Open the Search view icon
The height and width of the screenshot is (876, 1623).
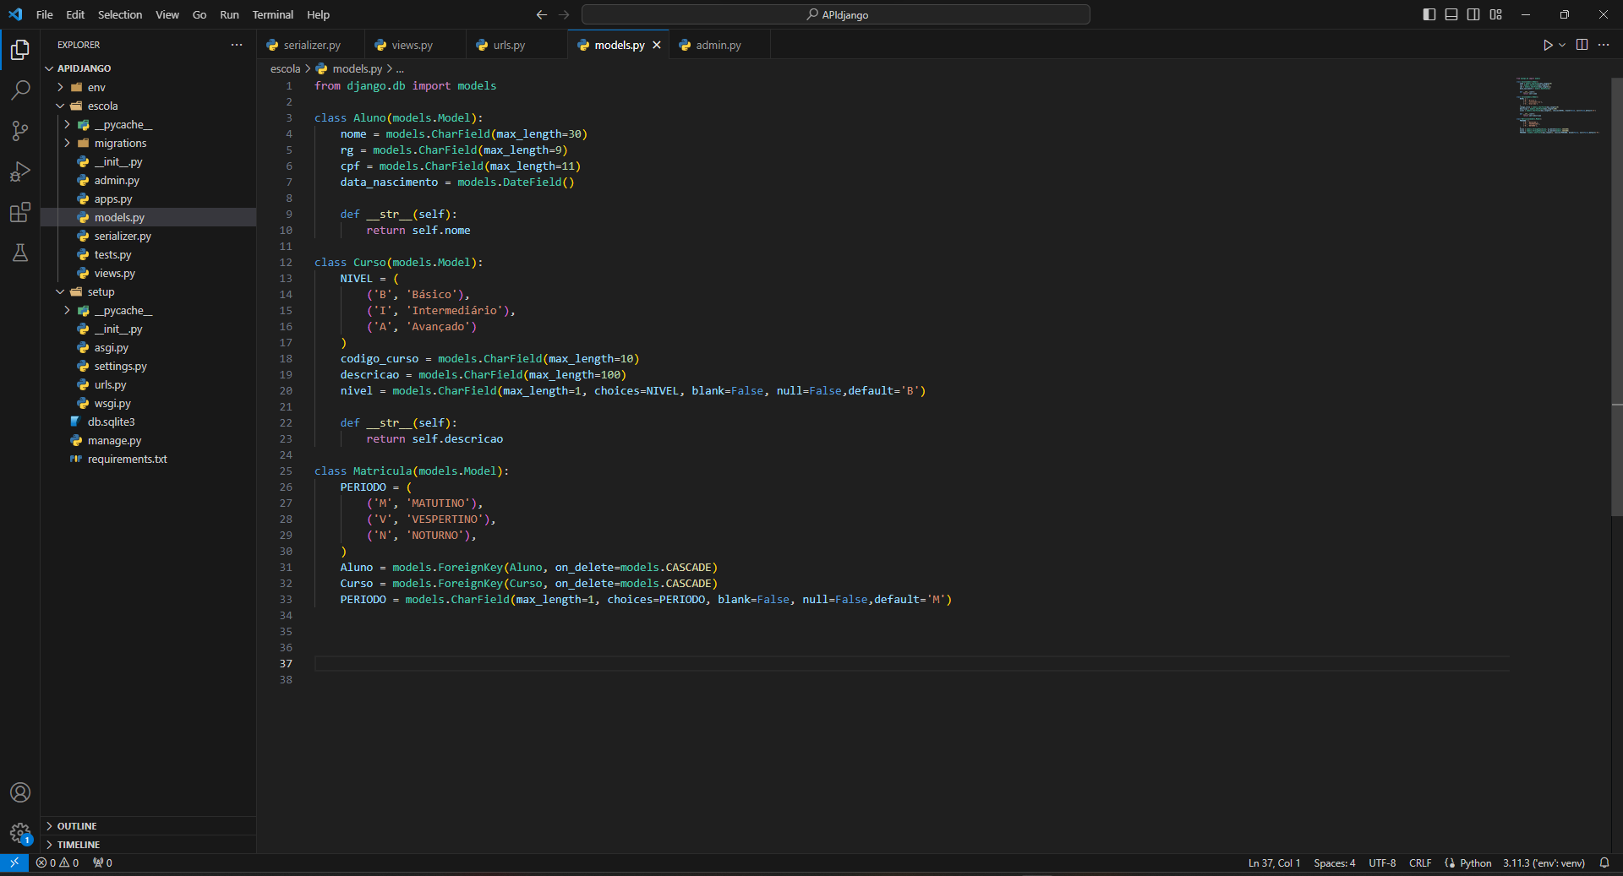click(x=20, y=90)
